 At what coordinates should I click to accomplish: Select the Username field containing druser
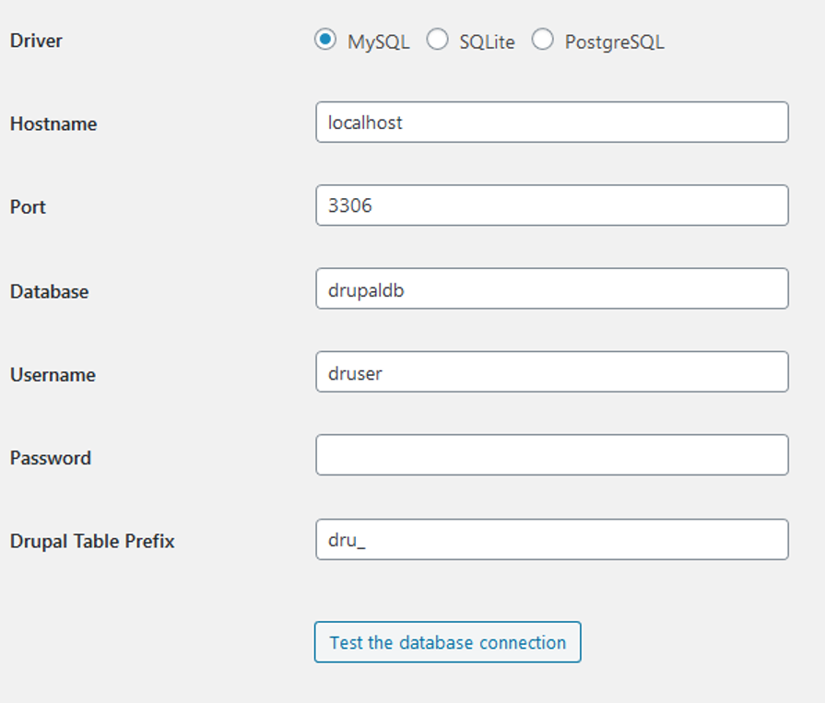coord(552,371)
